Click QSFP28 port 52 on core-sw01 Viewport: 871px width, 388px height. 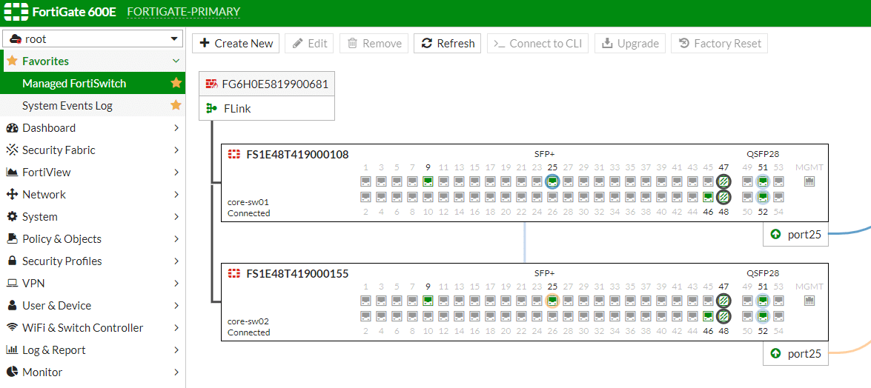click(x=764, y=196)
